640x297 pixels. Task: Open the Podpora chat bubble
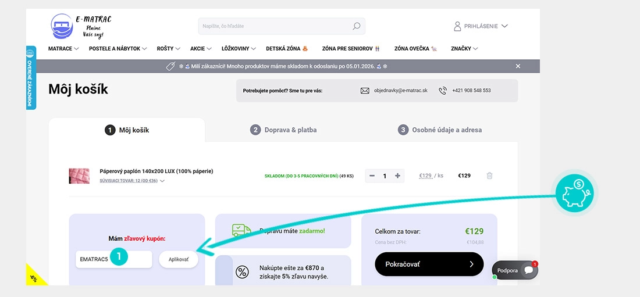pos(514,270)
